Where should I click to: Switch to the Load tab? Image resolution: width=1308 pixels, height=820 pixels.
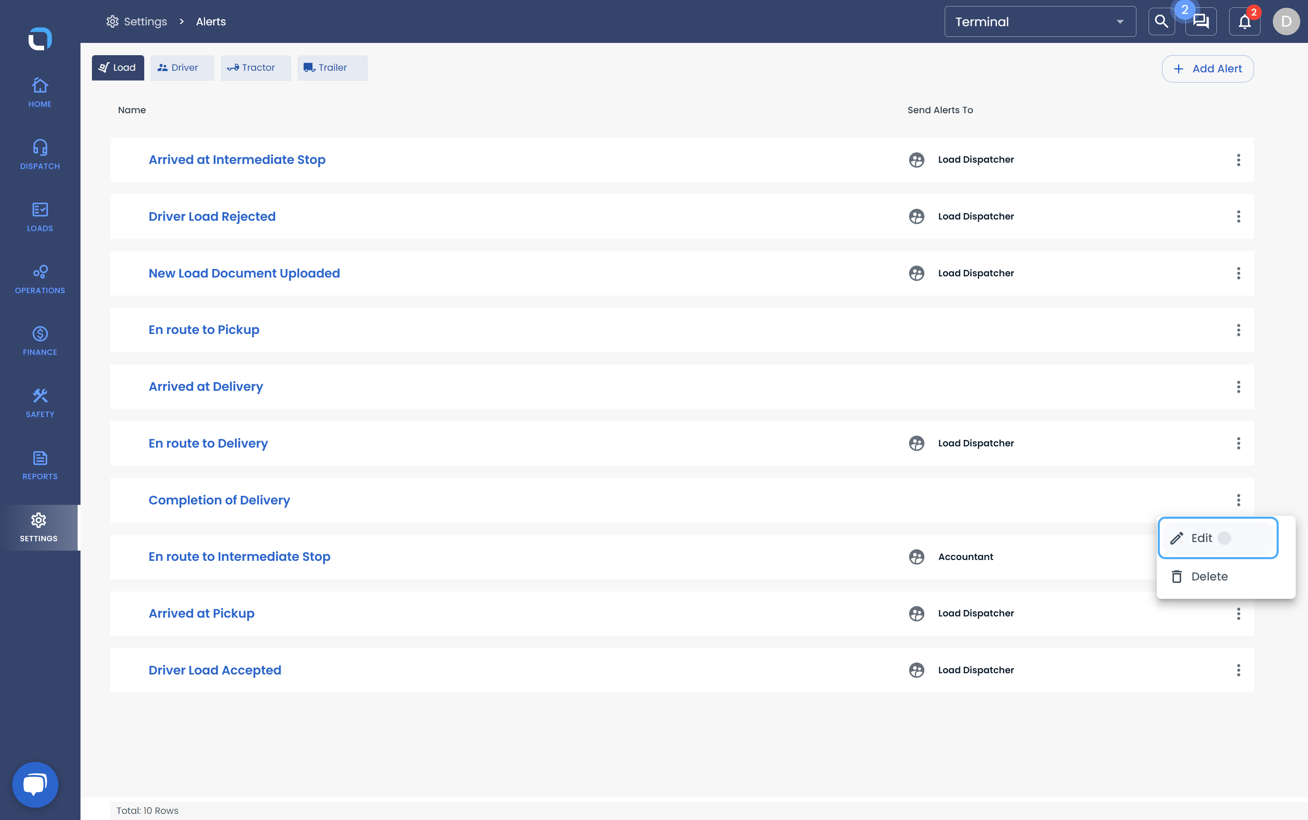coord(118,68)
